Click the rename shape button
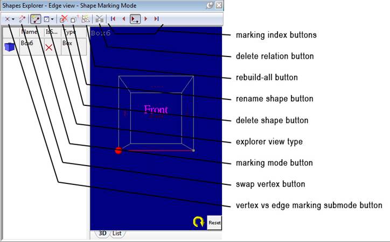Viewport: 390px width, 242px height. [x=74, y=19]
